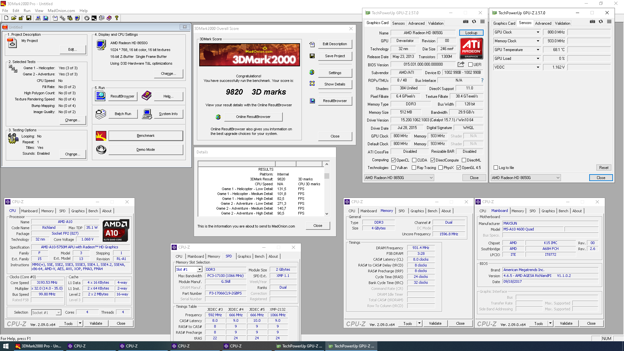Switch to Advanced tab in left GPU-Z window
Viewport: 624px width, 351px height.
[x=416, y=23]
